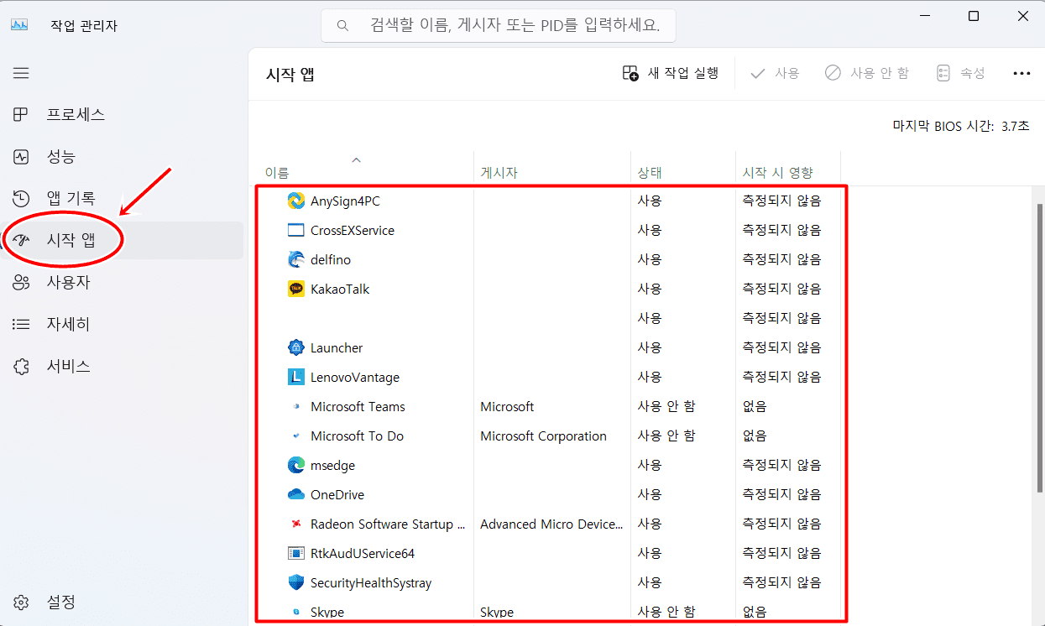The height and width of the screenshot is (626, 1045).
Task: Click the 사용 enable button in toolbar
Action: 775,73
